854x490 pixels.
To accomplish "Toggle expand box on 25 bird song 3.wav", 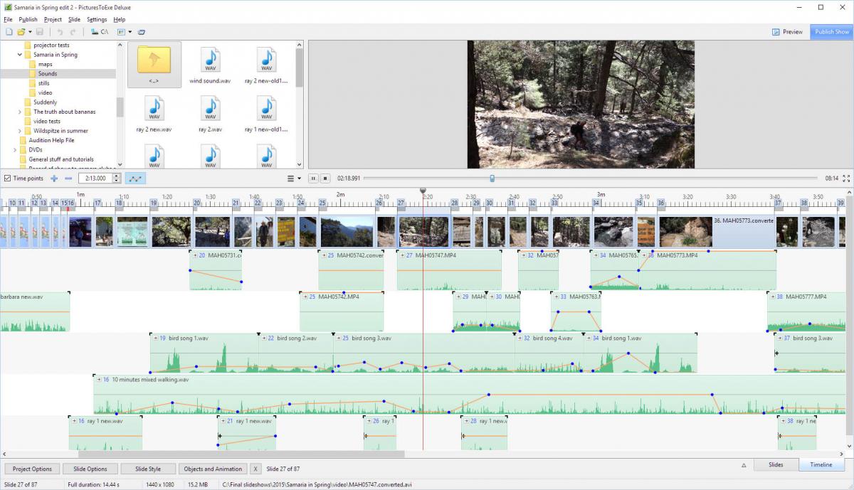I will 338,339.
